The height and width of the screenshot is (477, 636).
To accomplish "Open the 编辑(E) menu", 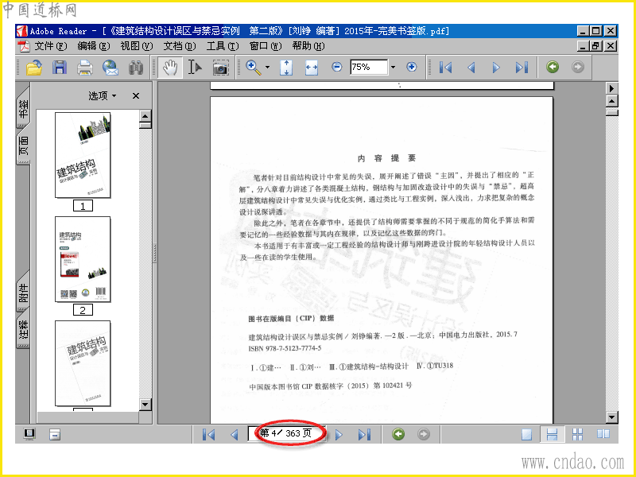I will click(94, 46).
